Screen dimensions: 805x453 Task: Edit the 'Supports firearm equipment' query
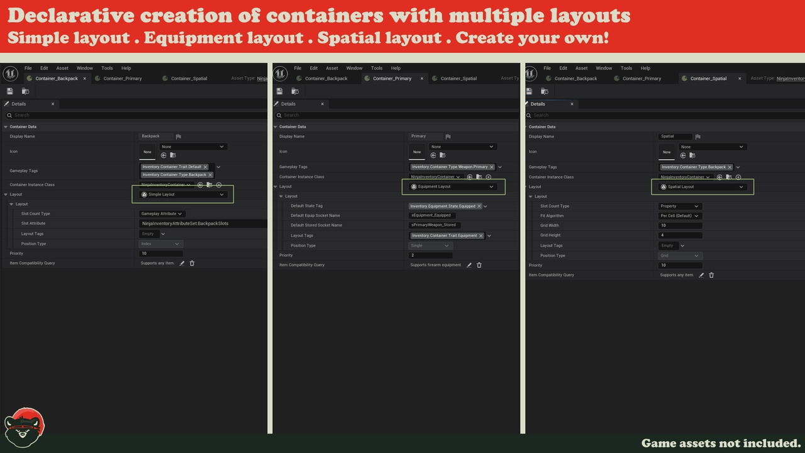469,265
